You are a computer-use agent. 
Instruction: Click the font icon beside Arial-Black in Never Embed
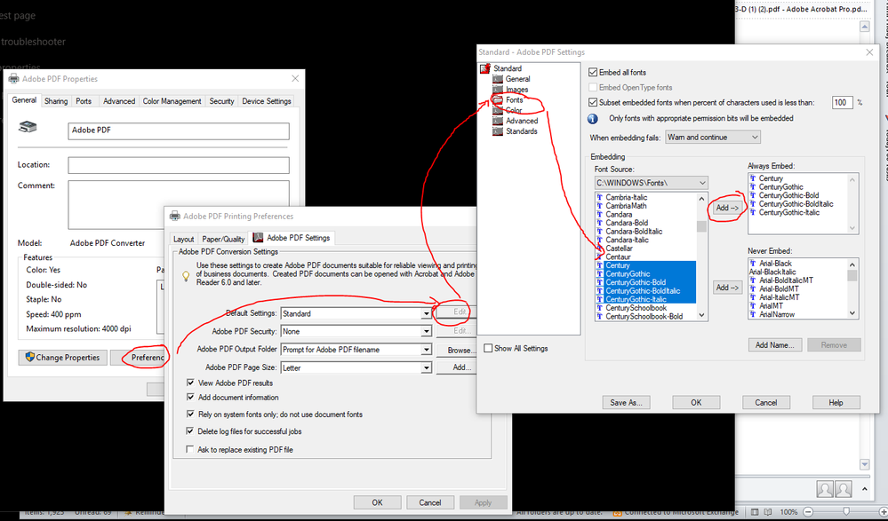(753, 264)
